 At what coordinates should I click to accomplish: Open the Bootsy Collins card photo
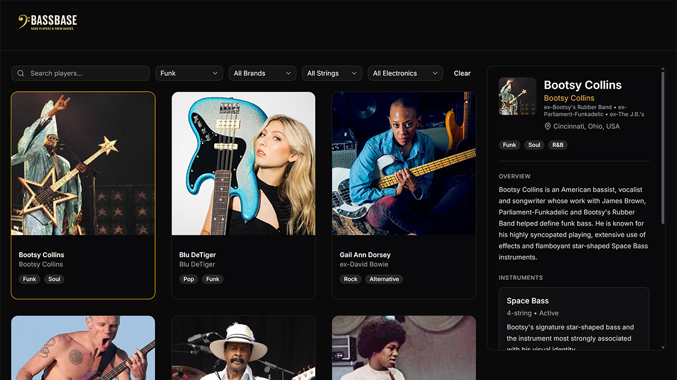click(83, 163)
